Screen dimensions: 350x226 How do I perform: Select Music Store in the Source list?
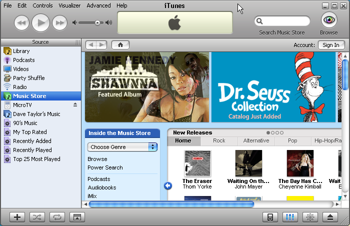click(x=41, y=96)
